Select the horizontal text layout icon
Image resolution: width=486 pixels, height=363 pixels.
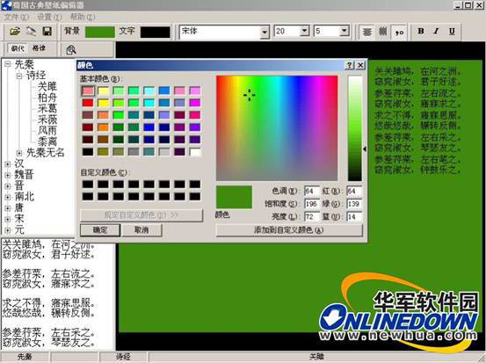point(367,32)
